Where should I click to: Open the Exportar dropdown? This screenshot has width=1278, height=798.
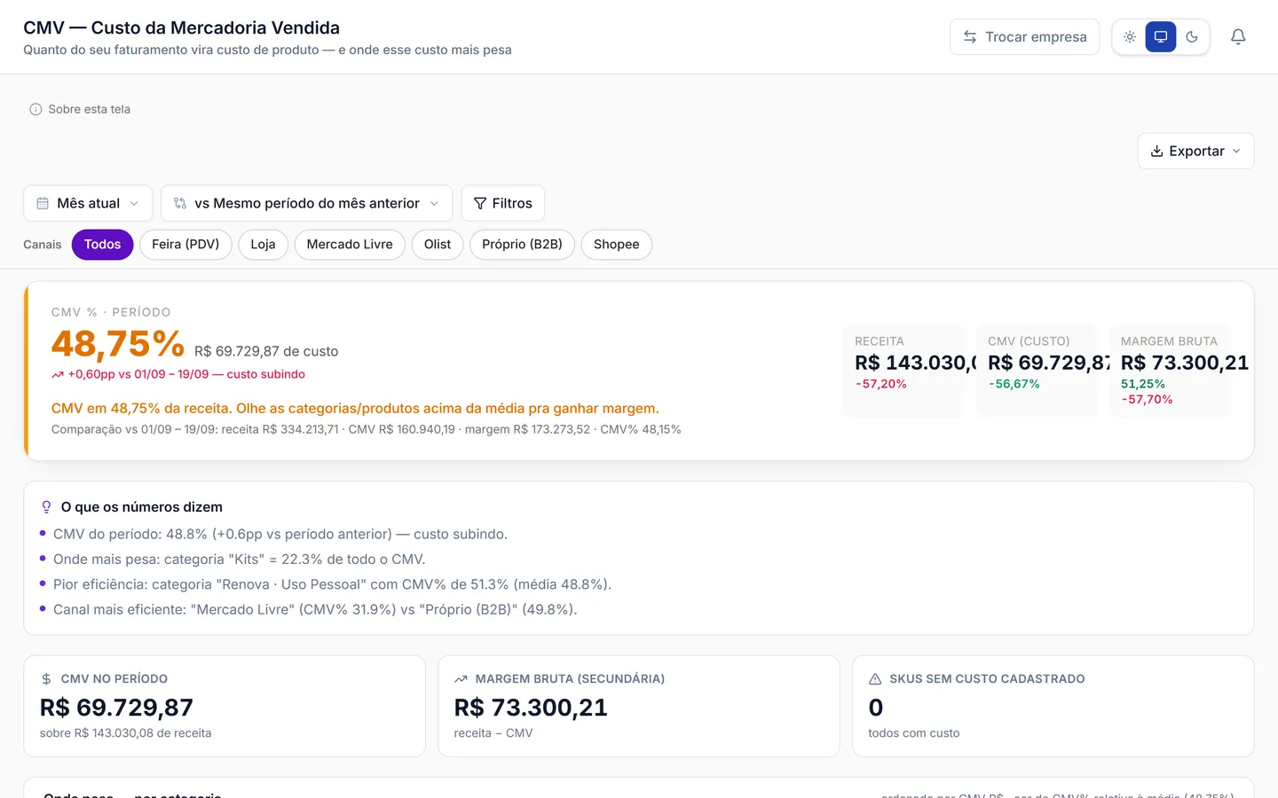[x=1195, y=151]
